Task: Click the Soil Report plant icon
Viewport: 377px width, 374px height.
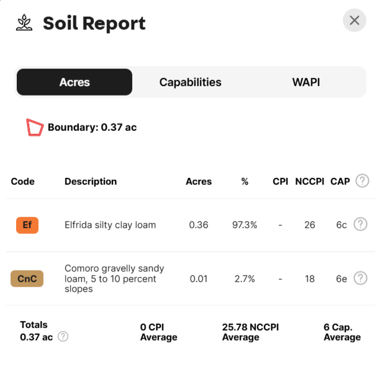Action: pos(24,23)
